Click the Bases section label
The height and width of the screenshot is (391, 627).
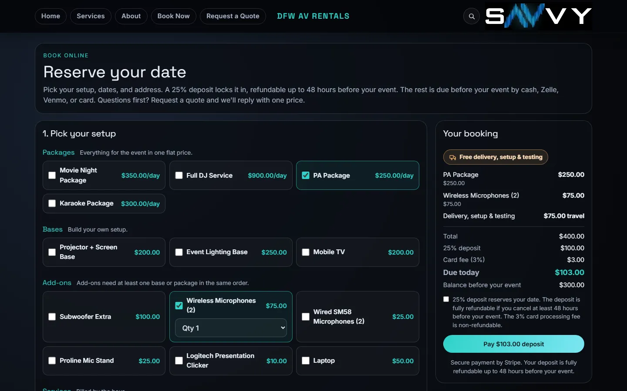pyautogui.click(x=52, y=229)
